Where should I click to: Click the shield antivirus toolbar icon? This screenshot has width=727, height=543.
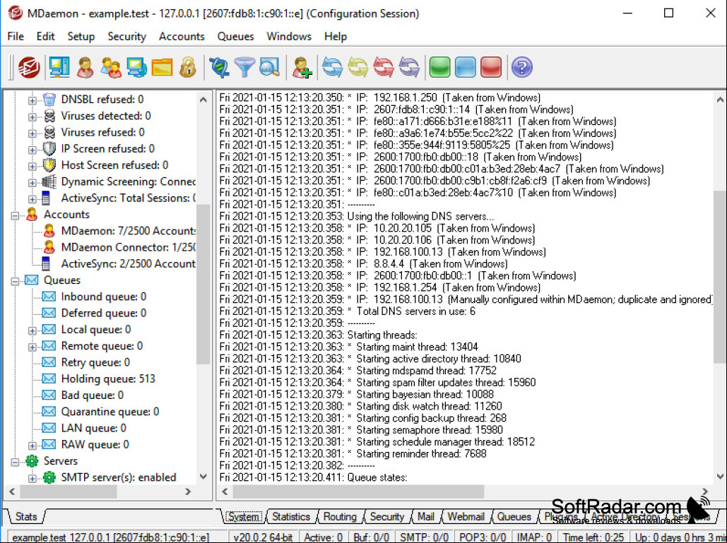tap(219, 68)
